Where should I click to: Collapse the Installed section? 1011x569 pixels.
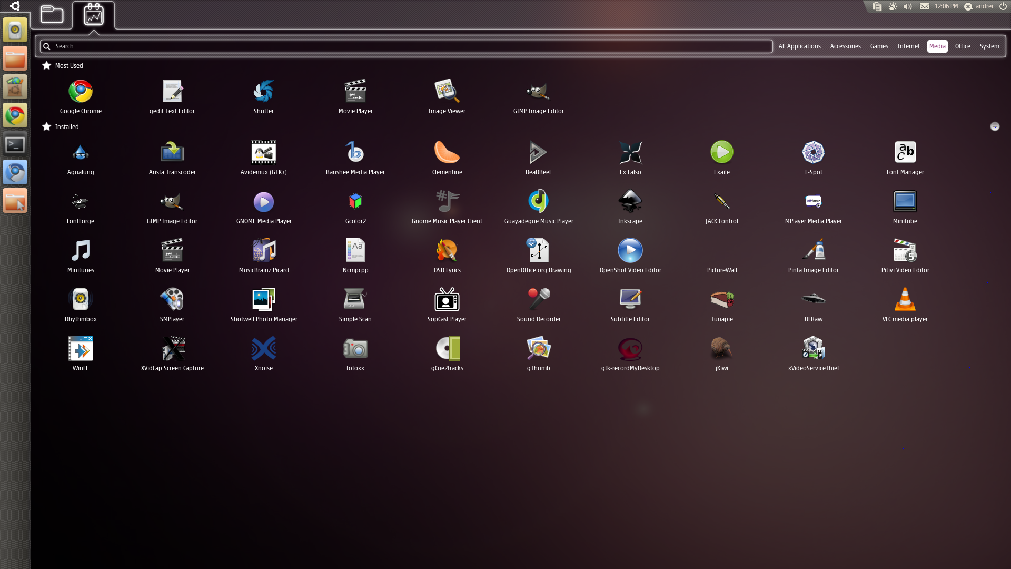[x=994, y=126]
